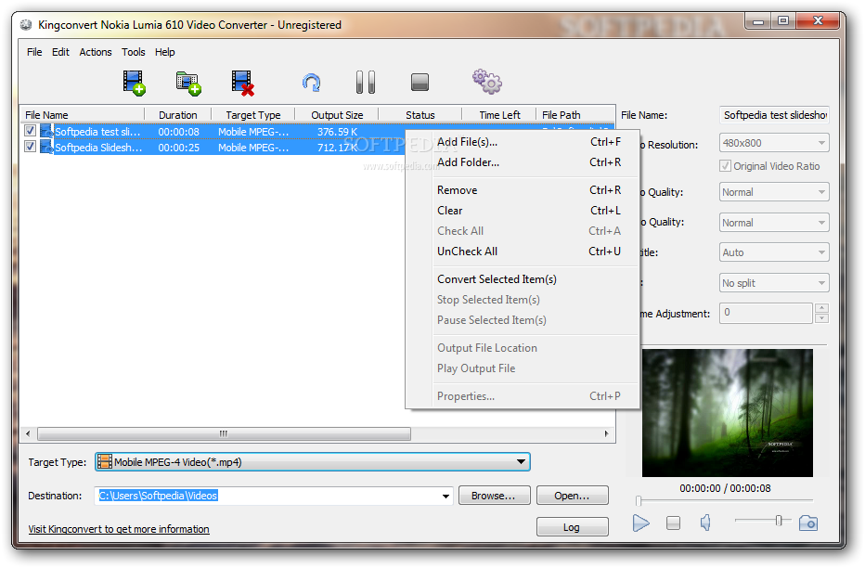Click the Pause toolbar icon

365,83
